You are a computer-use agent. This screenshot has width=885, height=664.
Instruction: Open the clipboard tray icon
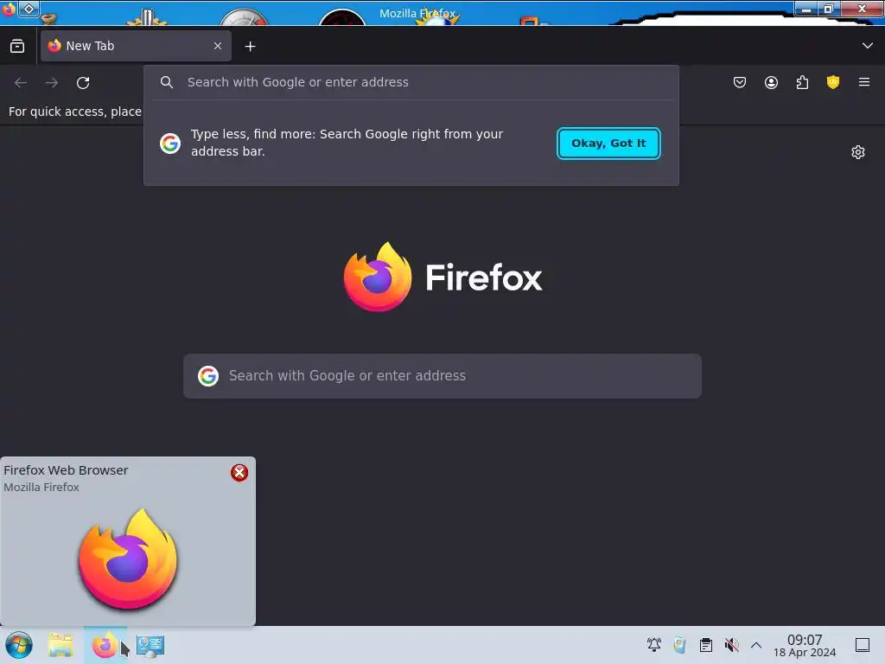(x=705, y=645)
